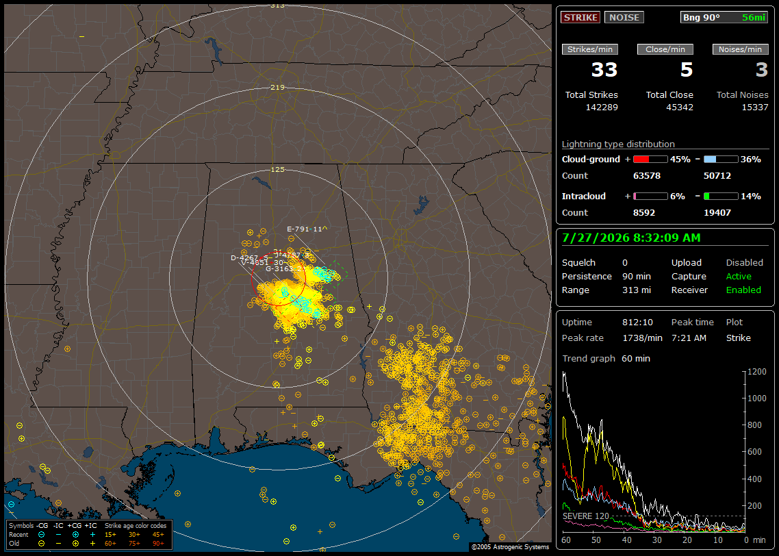Click the positive cloud-ground count 63578

pos(647,175)
